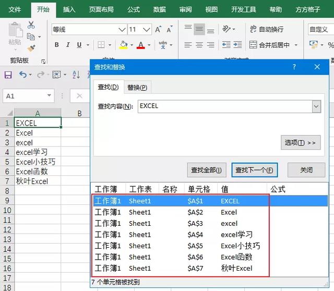Toggle underline formatting
This screenshot has width=334, height=291.
click(79, 45)
